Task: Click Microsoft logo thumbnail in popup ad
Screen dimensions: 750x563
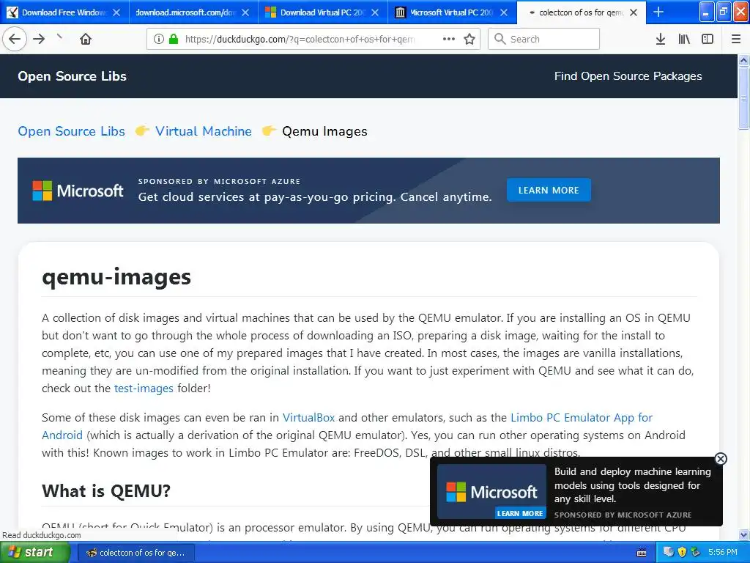Action: click(491, 492)
